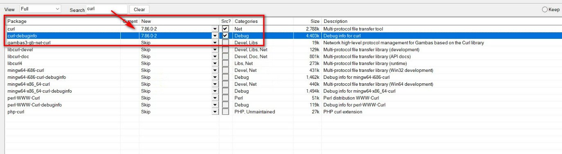
Task: Select the curl-debuginfo package row
Action: click(283, 36)
